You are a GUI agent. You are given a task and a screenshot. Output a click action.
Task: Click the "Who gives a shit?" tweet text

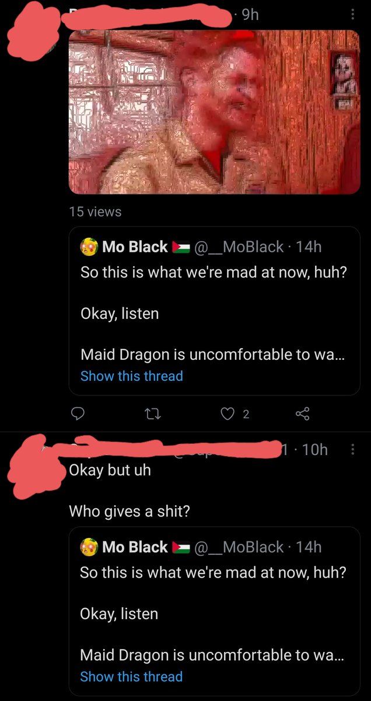pos(129,512)
